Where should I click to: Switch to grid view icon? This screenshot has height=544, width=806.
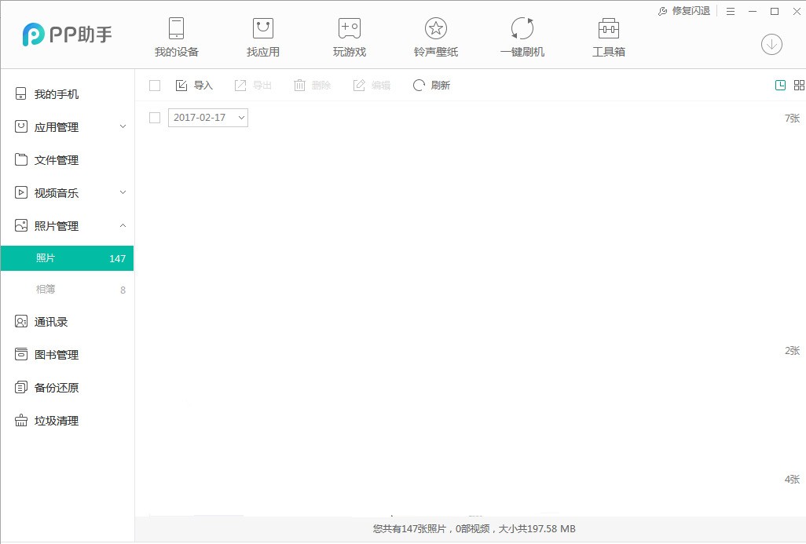click(799, 86)
